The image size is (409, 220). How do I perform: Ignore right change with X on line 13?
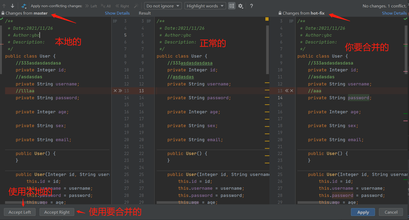click(292, 91)
